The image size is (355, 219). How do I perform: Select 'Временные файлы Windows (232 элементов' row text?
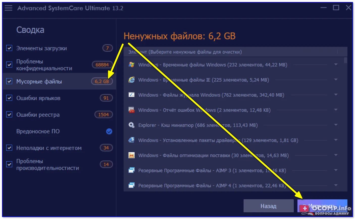click(212, 65)
